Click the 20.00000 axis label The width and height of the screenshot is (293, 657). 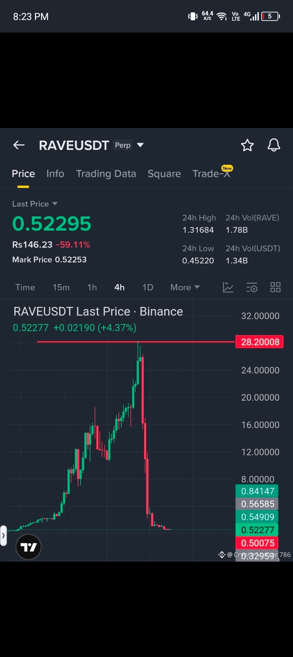(260, 397)
